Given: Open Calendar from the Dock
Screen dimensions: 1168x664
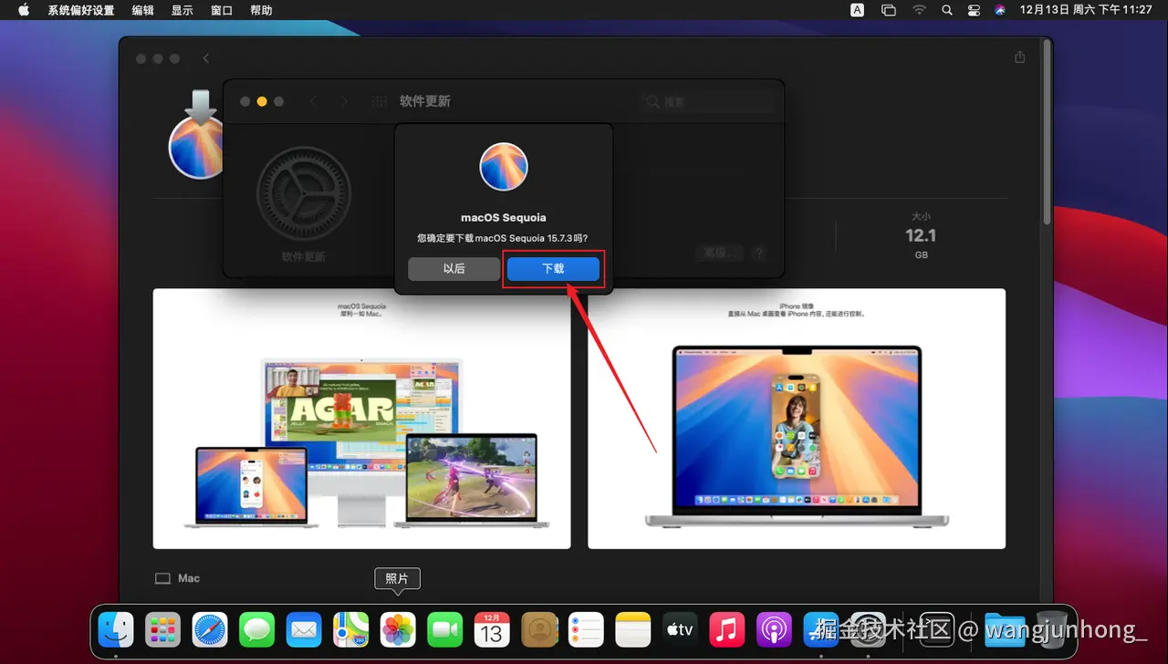Looking at the screenshot, I should pos(492,629).
